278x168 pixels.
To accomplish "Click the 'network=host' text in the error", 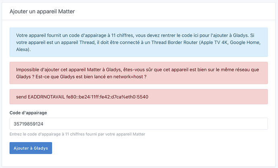I will [x=131, y=77].
